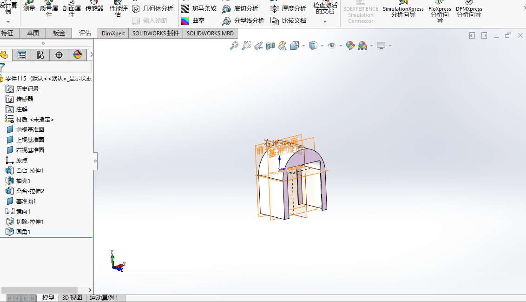This screenshot has height=302, width=526.
Task: Expand View Orientation dropdown arrow
Action: pyautogui.click(x=303, y=46)
